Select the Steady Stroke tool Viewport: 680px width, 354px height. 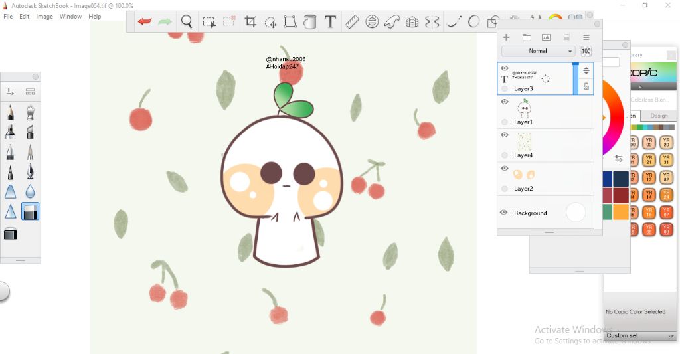point(454,21)
